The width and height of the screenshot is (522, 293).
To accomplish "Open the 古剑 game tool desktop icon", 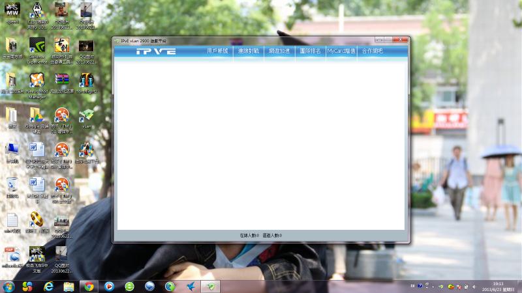I will coord(61,51).
